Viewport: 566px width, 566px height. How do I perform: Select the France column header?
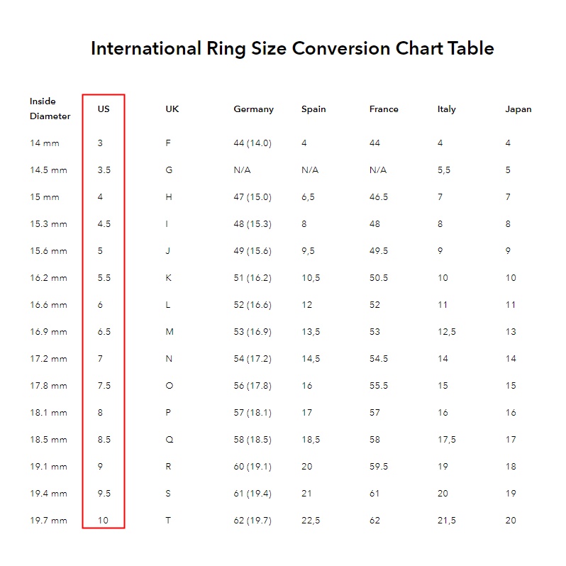pyautogui.click(x=384, y=109)
